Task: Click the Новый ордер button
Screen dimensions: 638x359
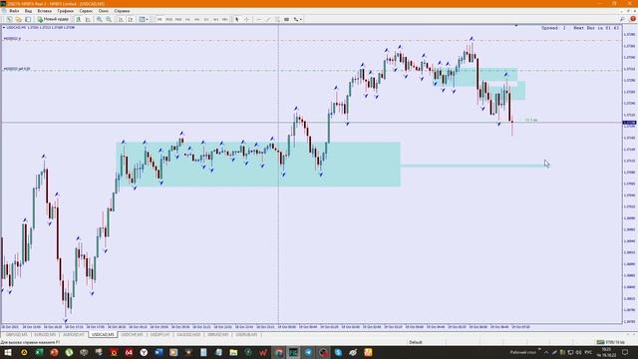Action: point(53,19)
